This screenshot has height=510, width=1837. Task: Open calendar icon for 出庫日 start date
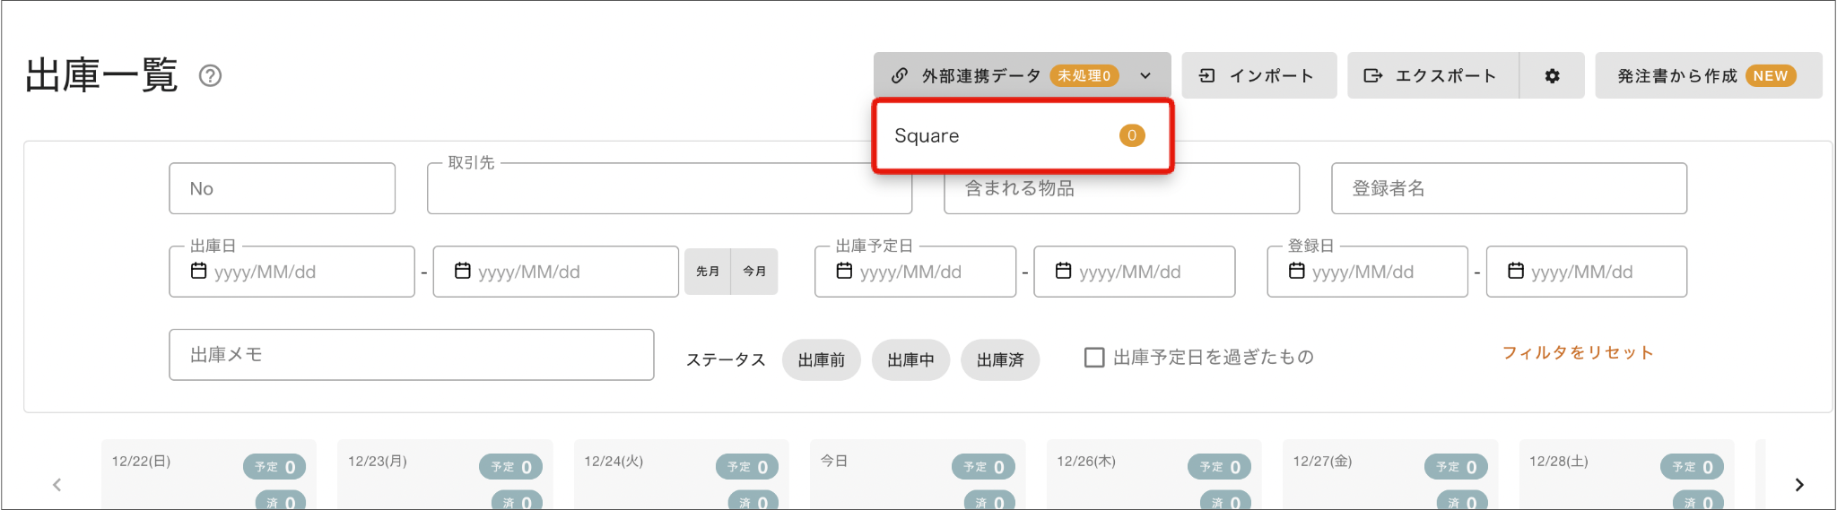(x=199, y=271)
